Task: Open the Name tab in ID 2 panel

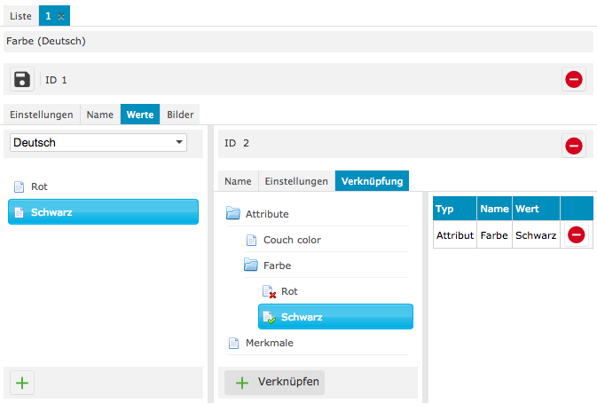Action: (x=238, y=181)
